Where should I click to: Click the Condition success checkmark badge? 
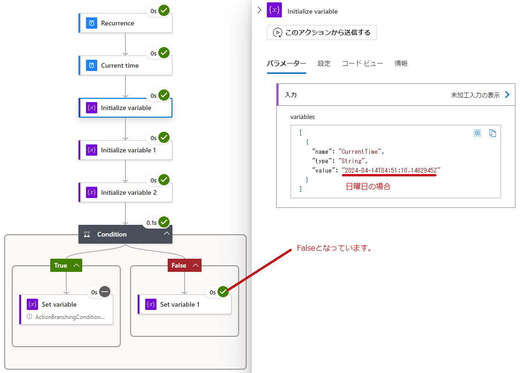click(164, 222)
